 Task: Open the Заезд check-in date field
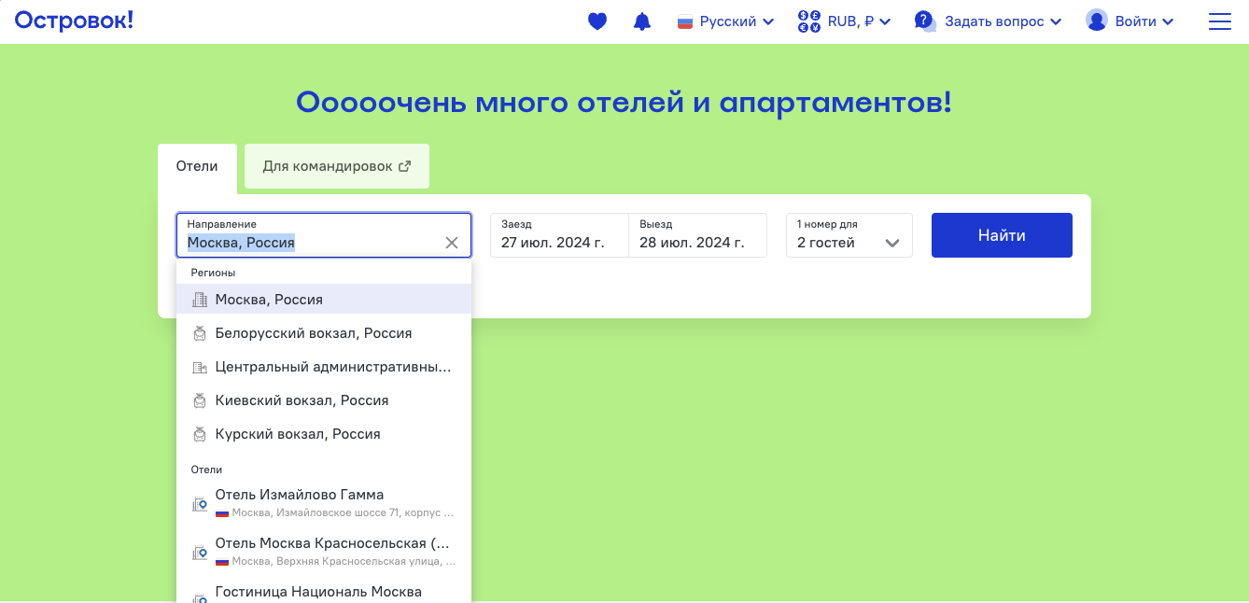(559, 235)
